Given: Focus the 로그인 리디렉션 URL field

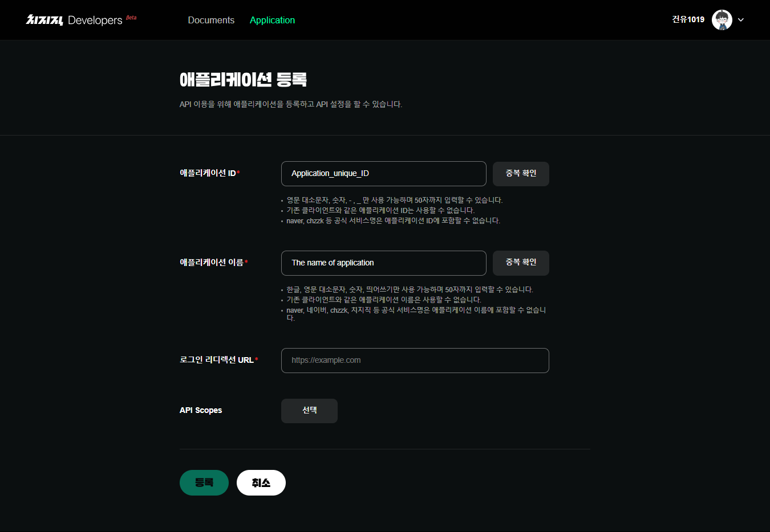Looking at the screenshot, I should 415,361.
